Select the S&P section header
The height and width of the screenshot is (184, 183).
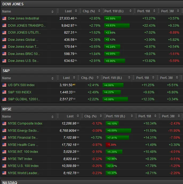coord(92,71)
